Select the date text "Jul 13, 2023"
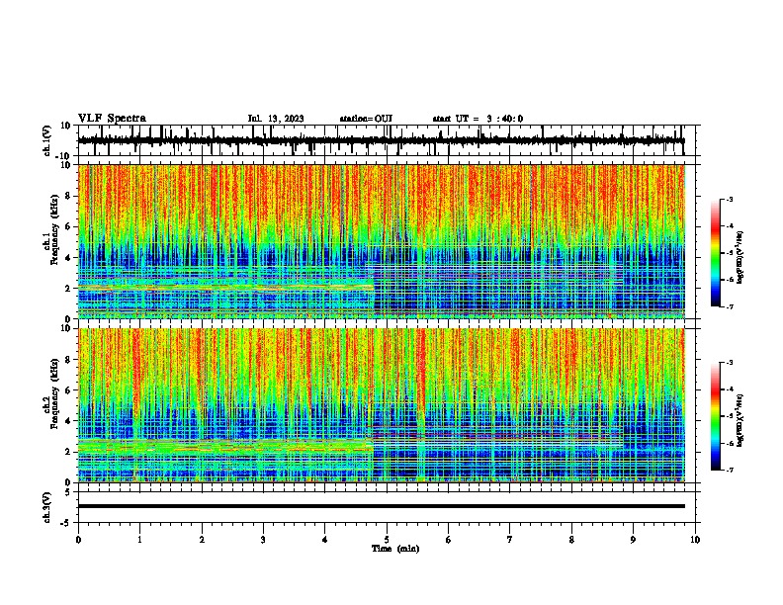Viewport: 783px width, 605px height. pyautogui.click(x=276, y=119)
